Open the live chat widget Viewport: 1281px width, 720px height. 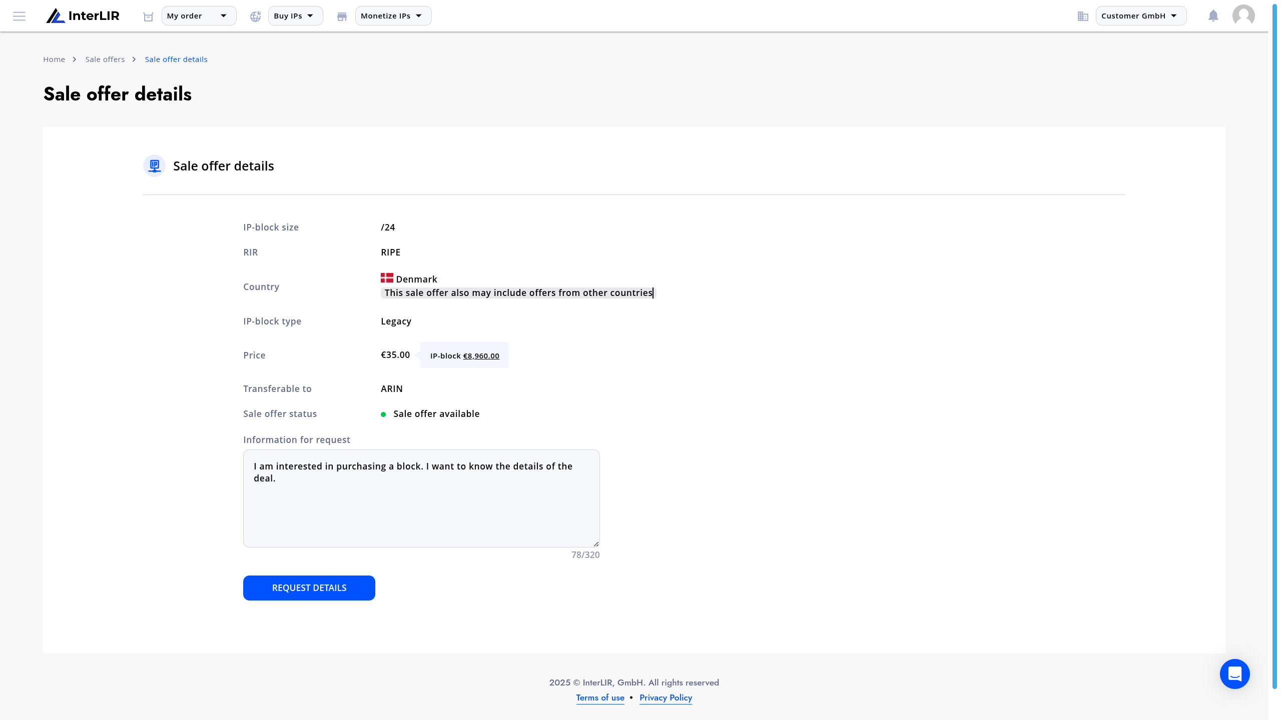[1234, 674]
